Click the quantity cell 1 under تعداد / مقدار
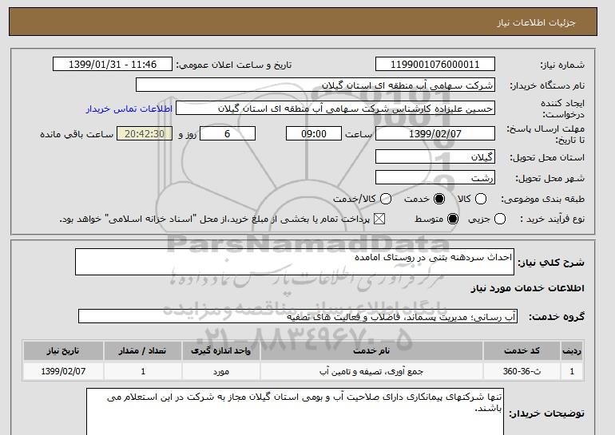Viewport: 615px width, 435px height. 143,371
